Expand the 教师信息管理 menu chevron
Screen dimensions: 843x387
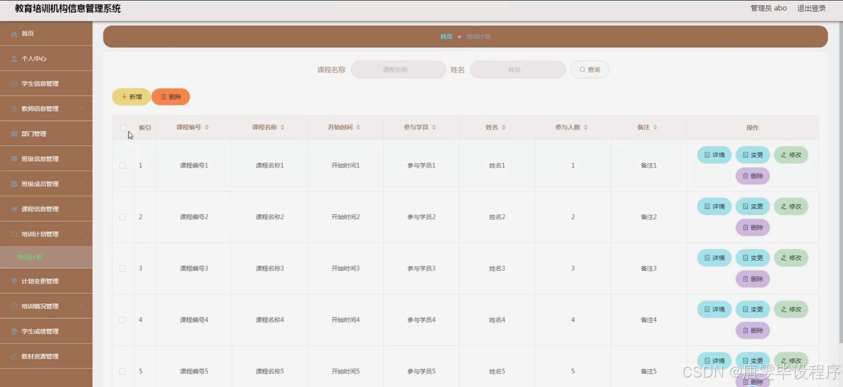coord(81,108)
